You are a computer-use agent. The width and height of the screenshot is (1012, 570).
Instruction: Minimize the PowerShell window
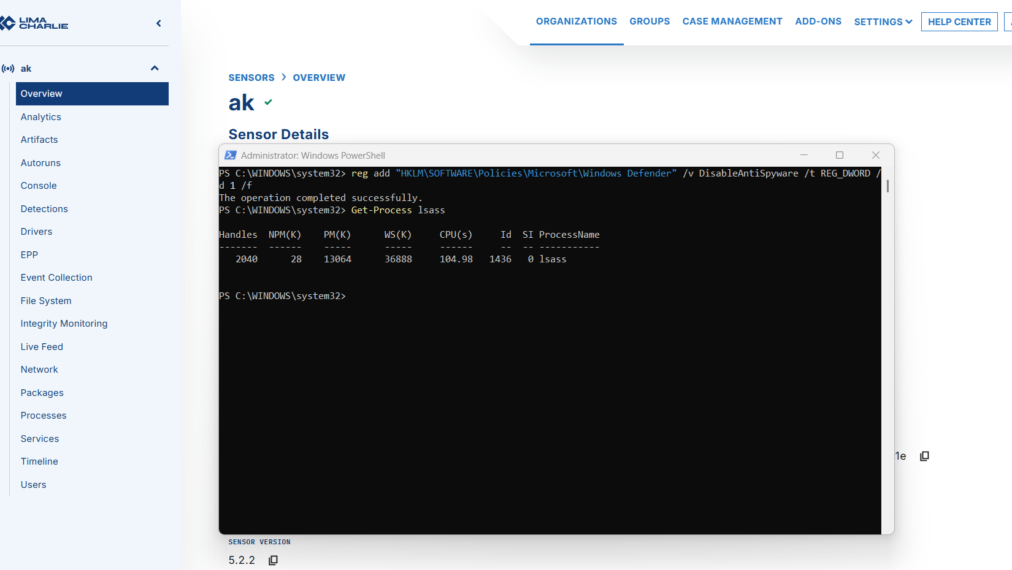pos(804,156)
